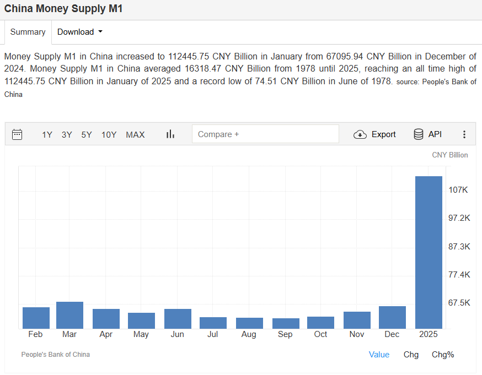Click the 87.3K axis label
This screenshot has height=375, width=482.
(x=459, y=246)
